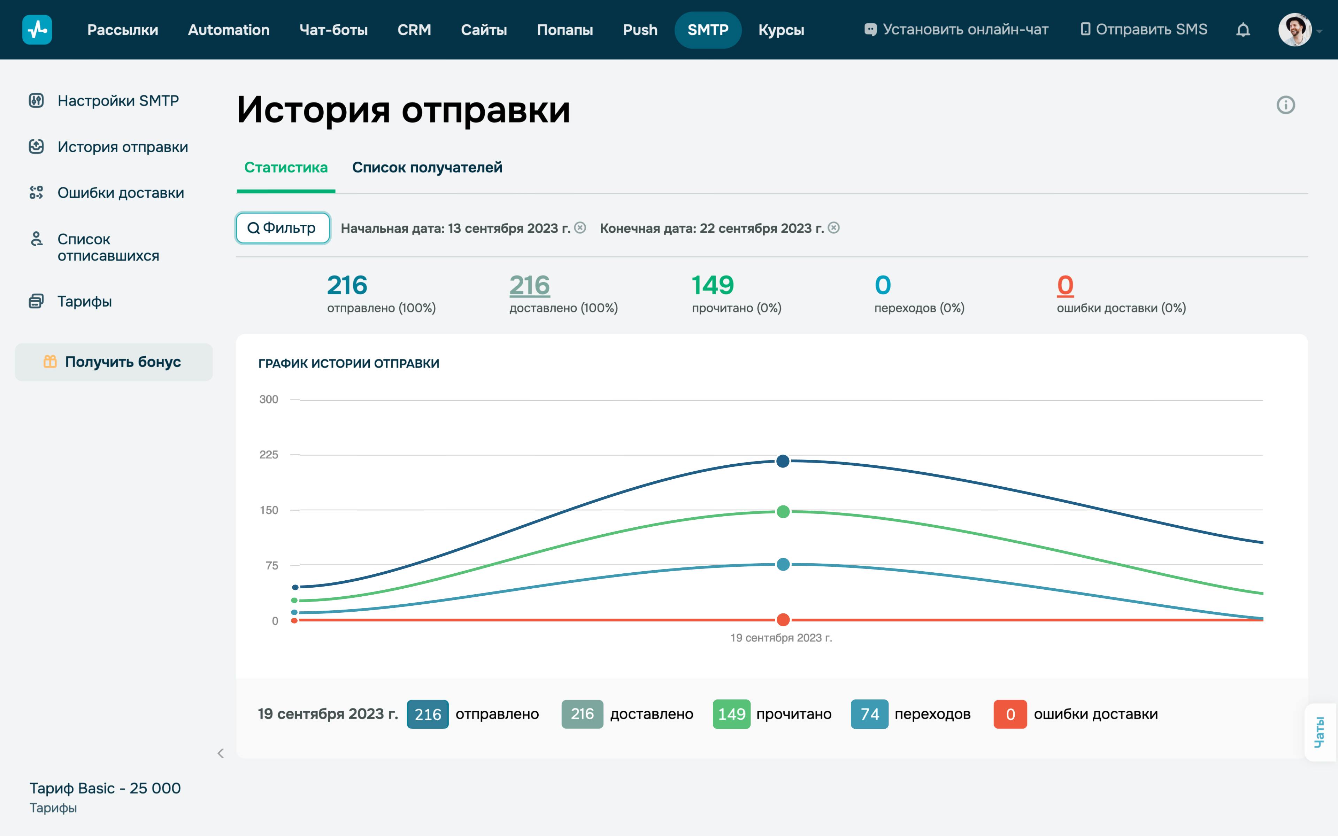Click the Тарифы sidebar icon
The height and width of the screenshot is (836, 1338).
pos(37,301)
